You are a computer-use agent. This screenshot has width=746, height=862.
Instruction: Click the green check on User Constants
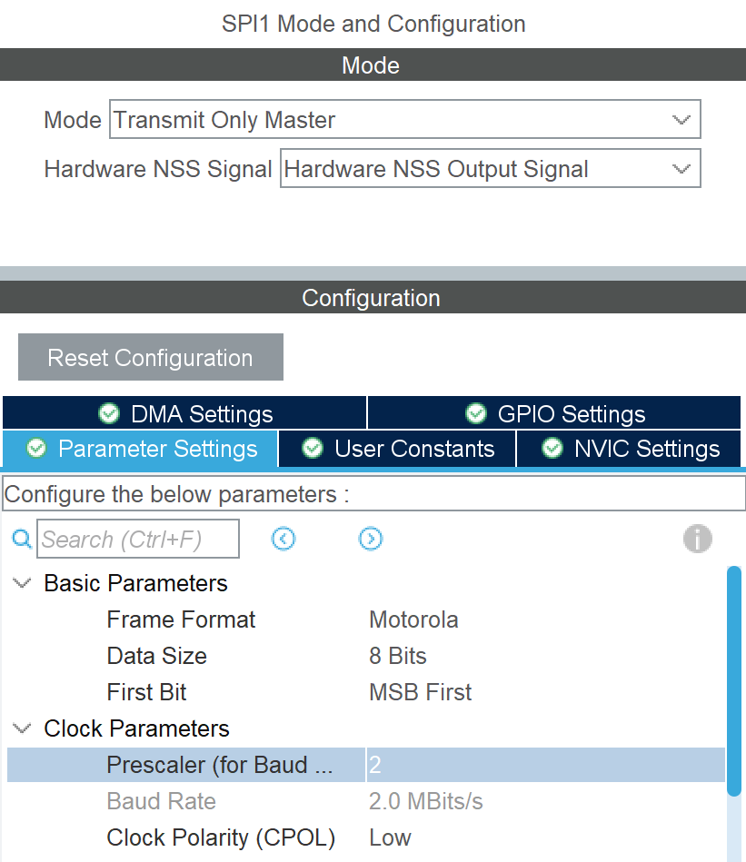[313, 448]
